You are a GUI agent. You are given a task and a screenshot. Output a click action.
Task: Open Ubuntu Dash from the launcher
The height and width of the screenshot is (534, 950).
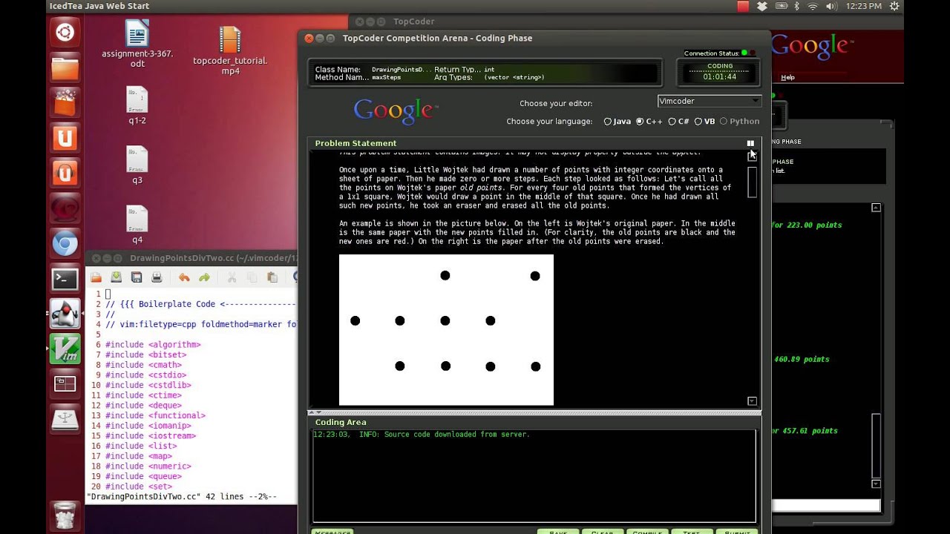65,33
